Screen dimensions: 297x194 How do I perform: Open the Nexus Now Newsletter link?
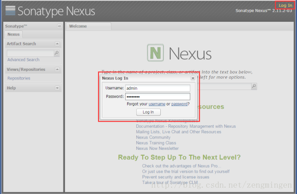click(x=157, y=149)
